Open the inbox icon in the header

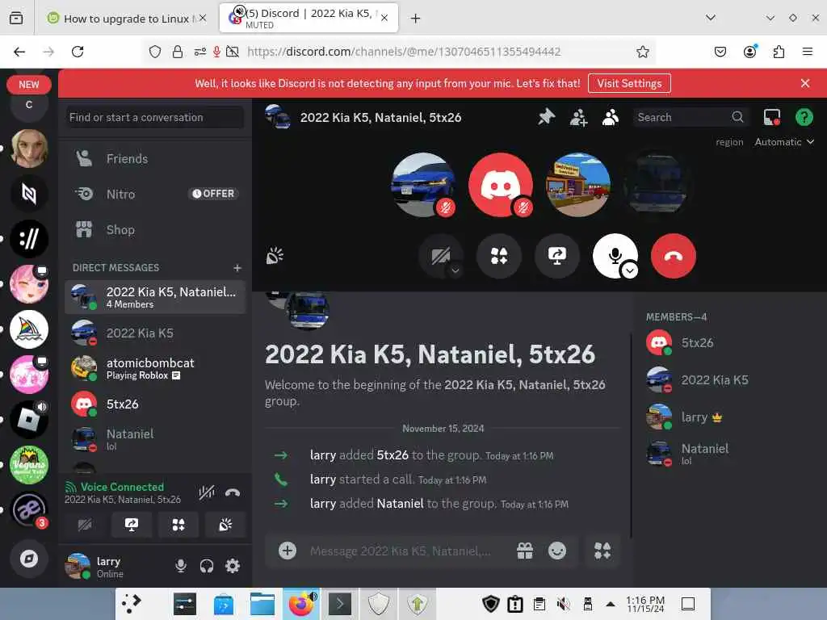pos(771,117)
